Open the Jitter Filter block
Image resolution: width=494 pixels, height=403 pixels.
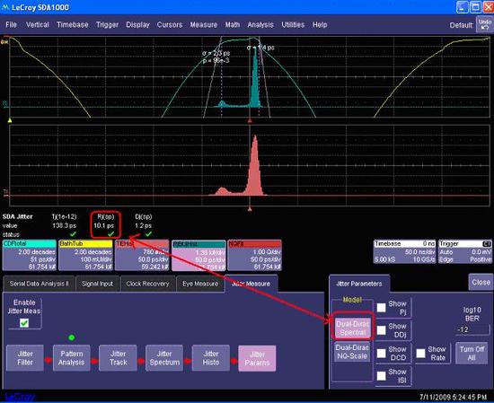point(25,358)
